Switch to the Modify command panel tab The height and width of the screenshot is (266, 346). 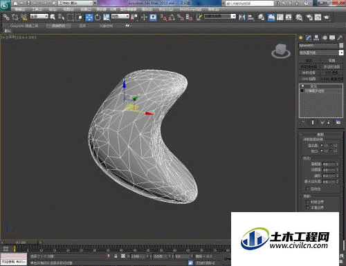point(309,38)
